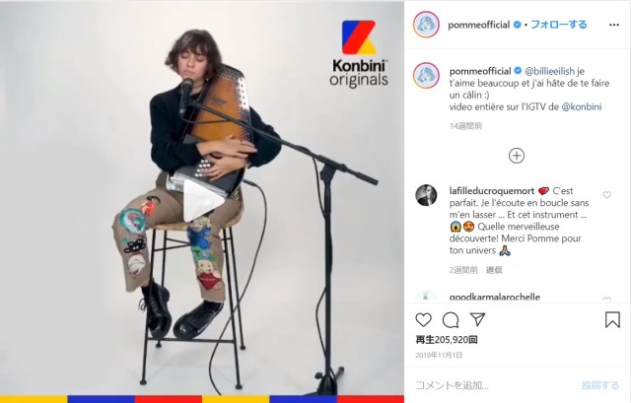Viewport: 631px width, 403px height.
Task: Save post with bookmark icon
Action: click(x=612, y=320)
